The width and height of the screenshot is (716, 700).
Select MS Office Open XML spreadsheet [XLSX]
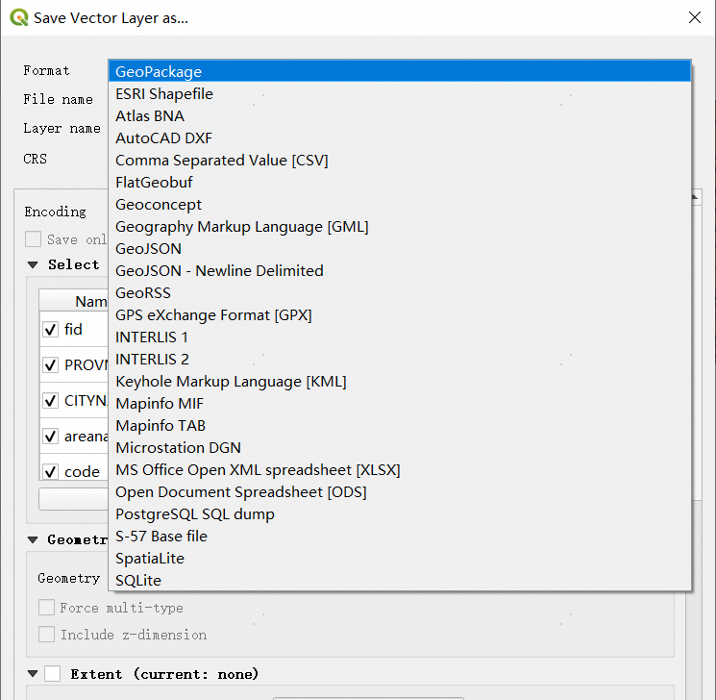click(258, 470)
